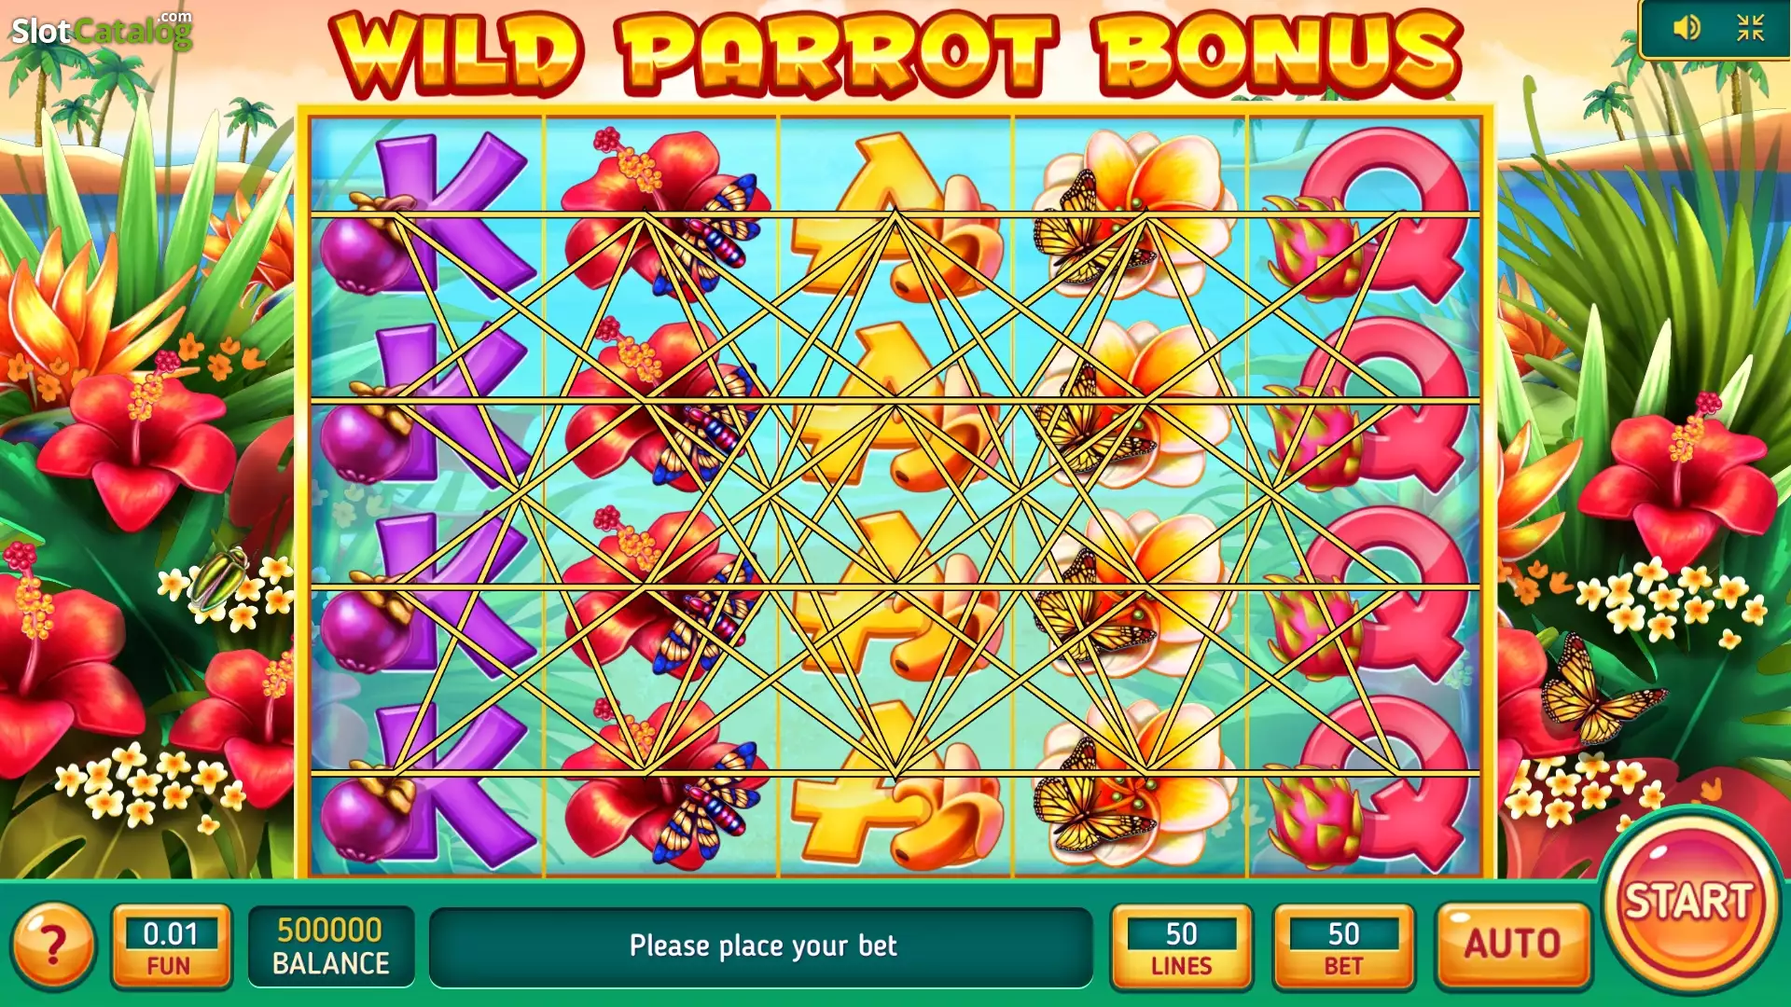Open the help question mark button

click(x=53, y=946)
